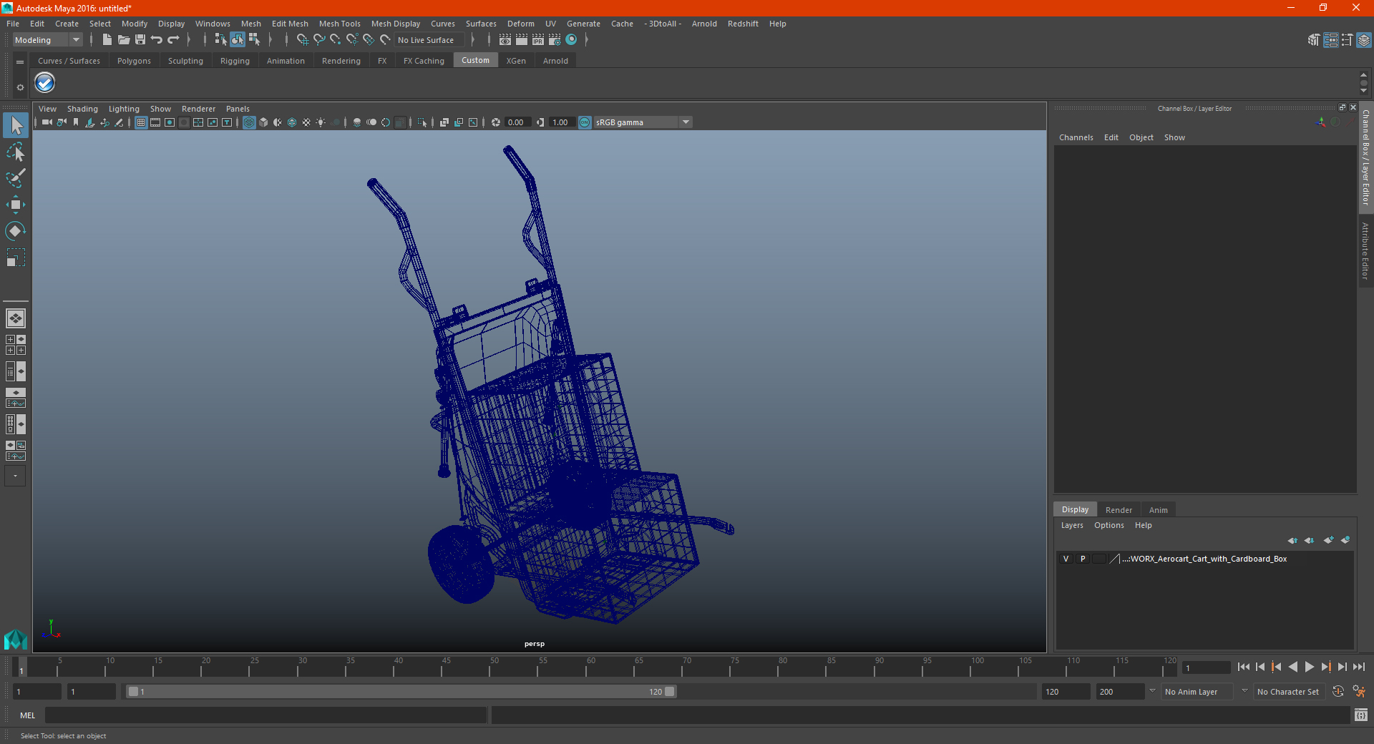Screen dimensions: 1374x744
Task: Toggle Auto Keyframe button
Action: click(1338, 692)
